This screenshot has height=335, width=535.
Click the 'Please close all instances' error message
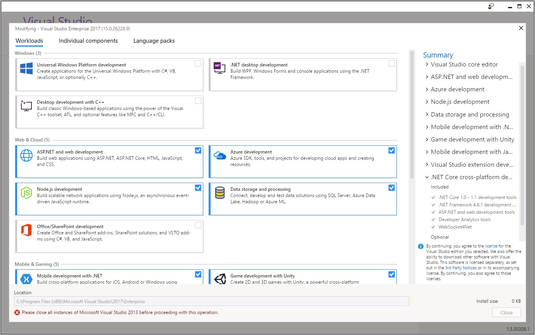(120, 312)
